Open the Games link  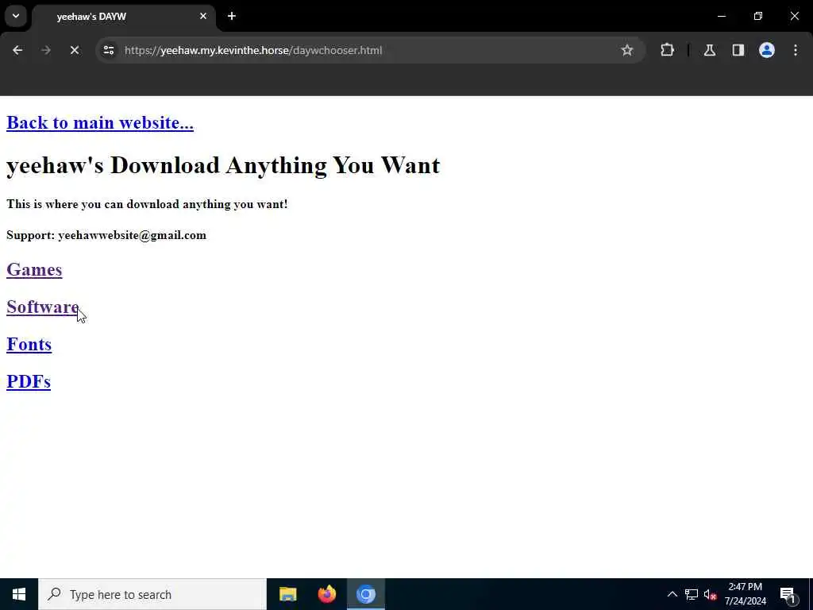(34, 270)
